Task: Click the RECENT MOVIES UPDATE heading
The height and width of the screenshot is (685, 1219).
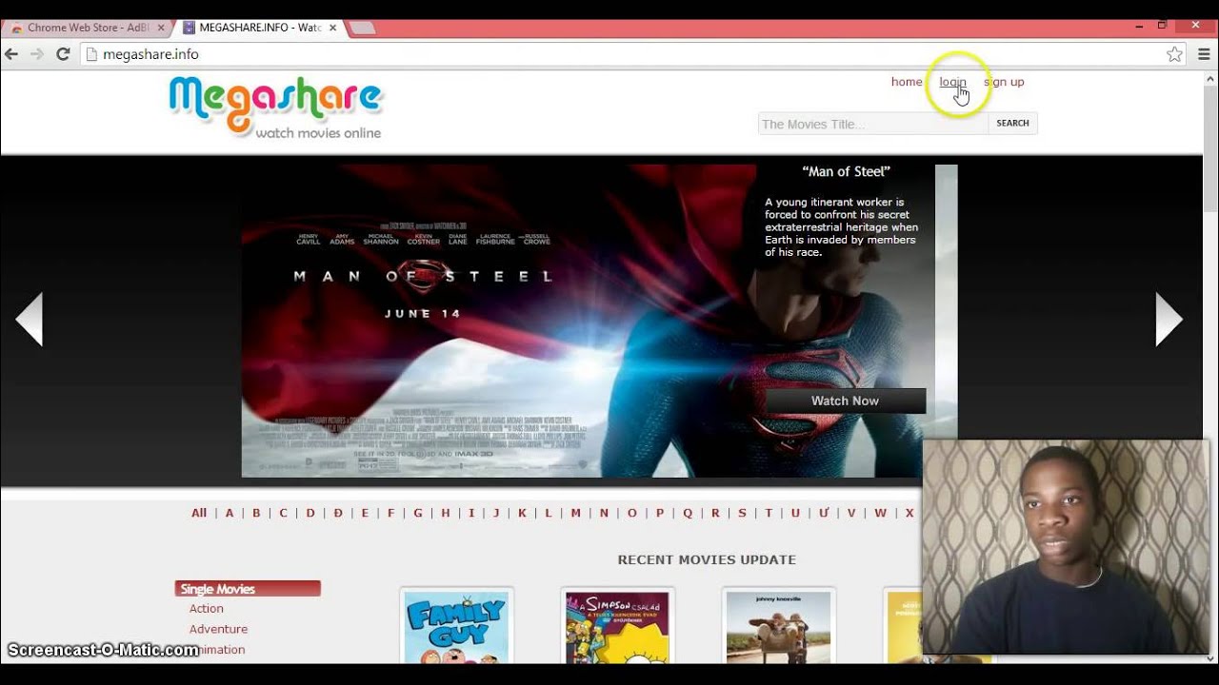Action: tap(707, 559)
